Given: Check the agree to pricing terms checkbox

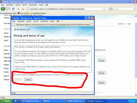Looking at the screenshot, I should click(x=15, y=75).
